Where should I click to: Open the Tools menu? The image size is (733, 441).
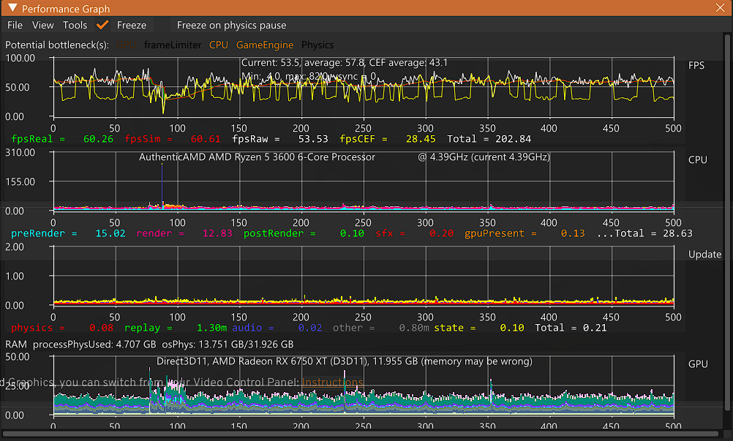coord(75,25)
